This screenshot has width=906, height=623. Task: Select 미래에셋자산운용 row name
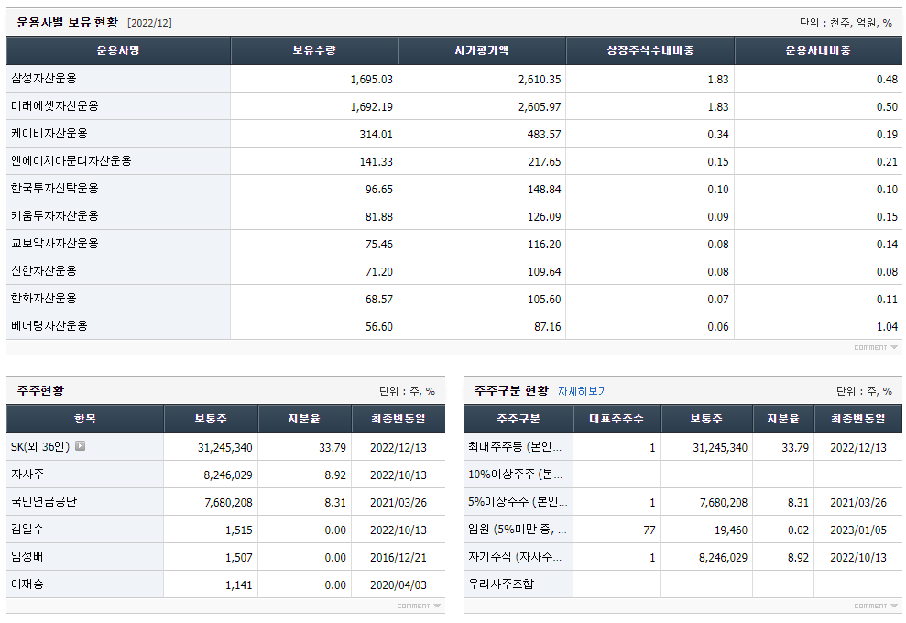(55, 106)
